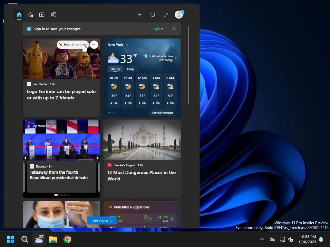Click Hide this story button
This screenshot has width=330, height=247.
click(x=73, y=45)
